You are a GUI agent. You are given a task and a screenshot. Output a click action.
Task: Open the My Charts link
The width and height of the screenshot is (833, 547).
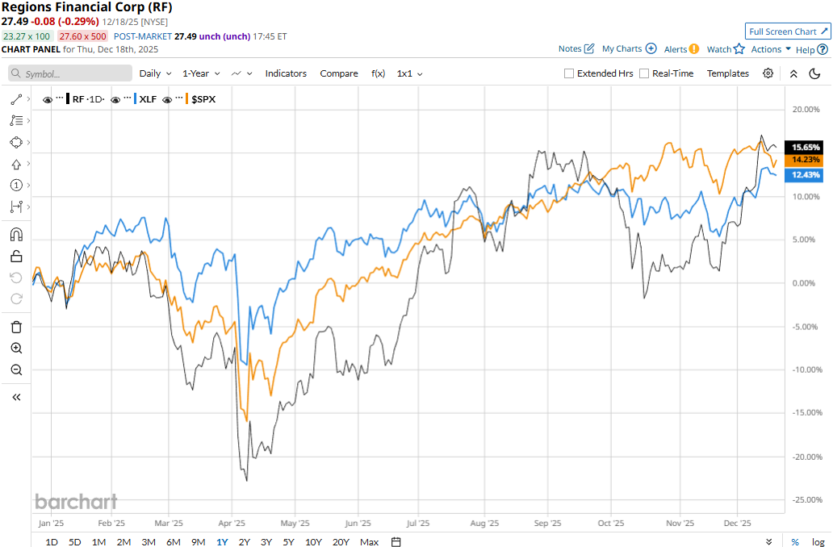pyautogui.click(x=622, y=49)
